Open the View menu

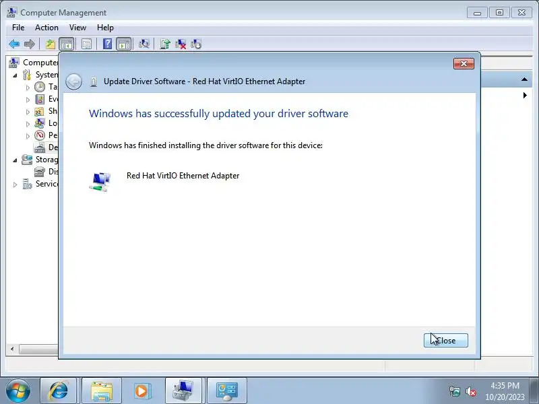77,28
